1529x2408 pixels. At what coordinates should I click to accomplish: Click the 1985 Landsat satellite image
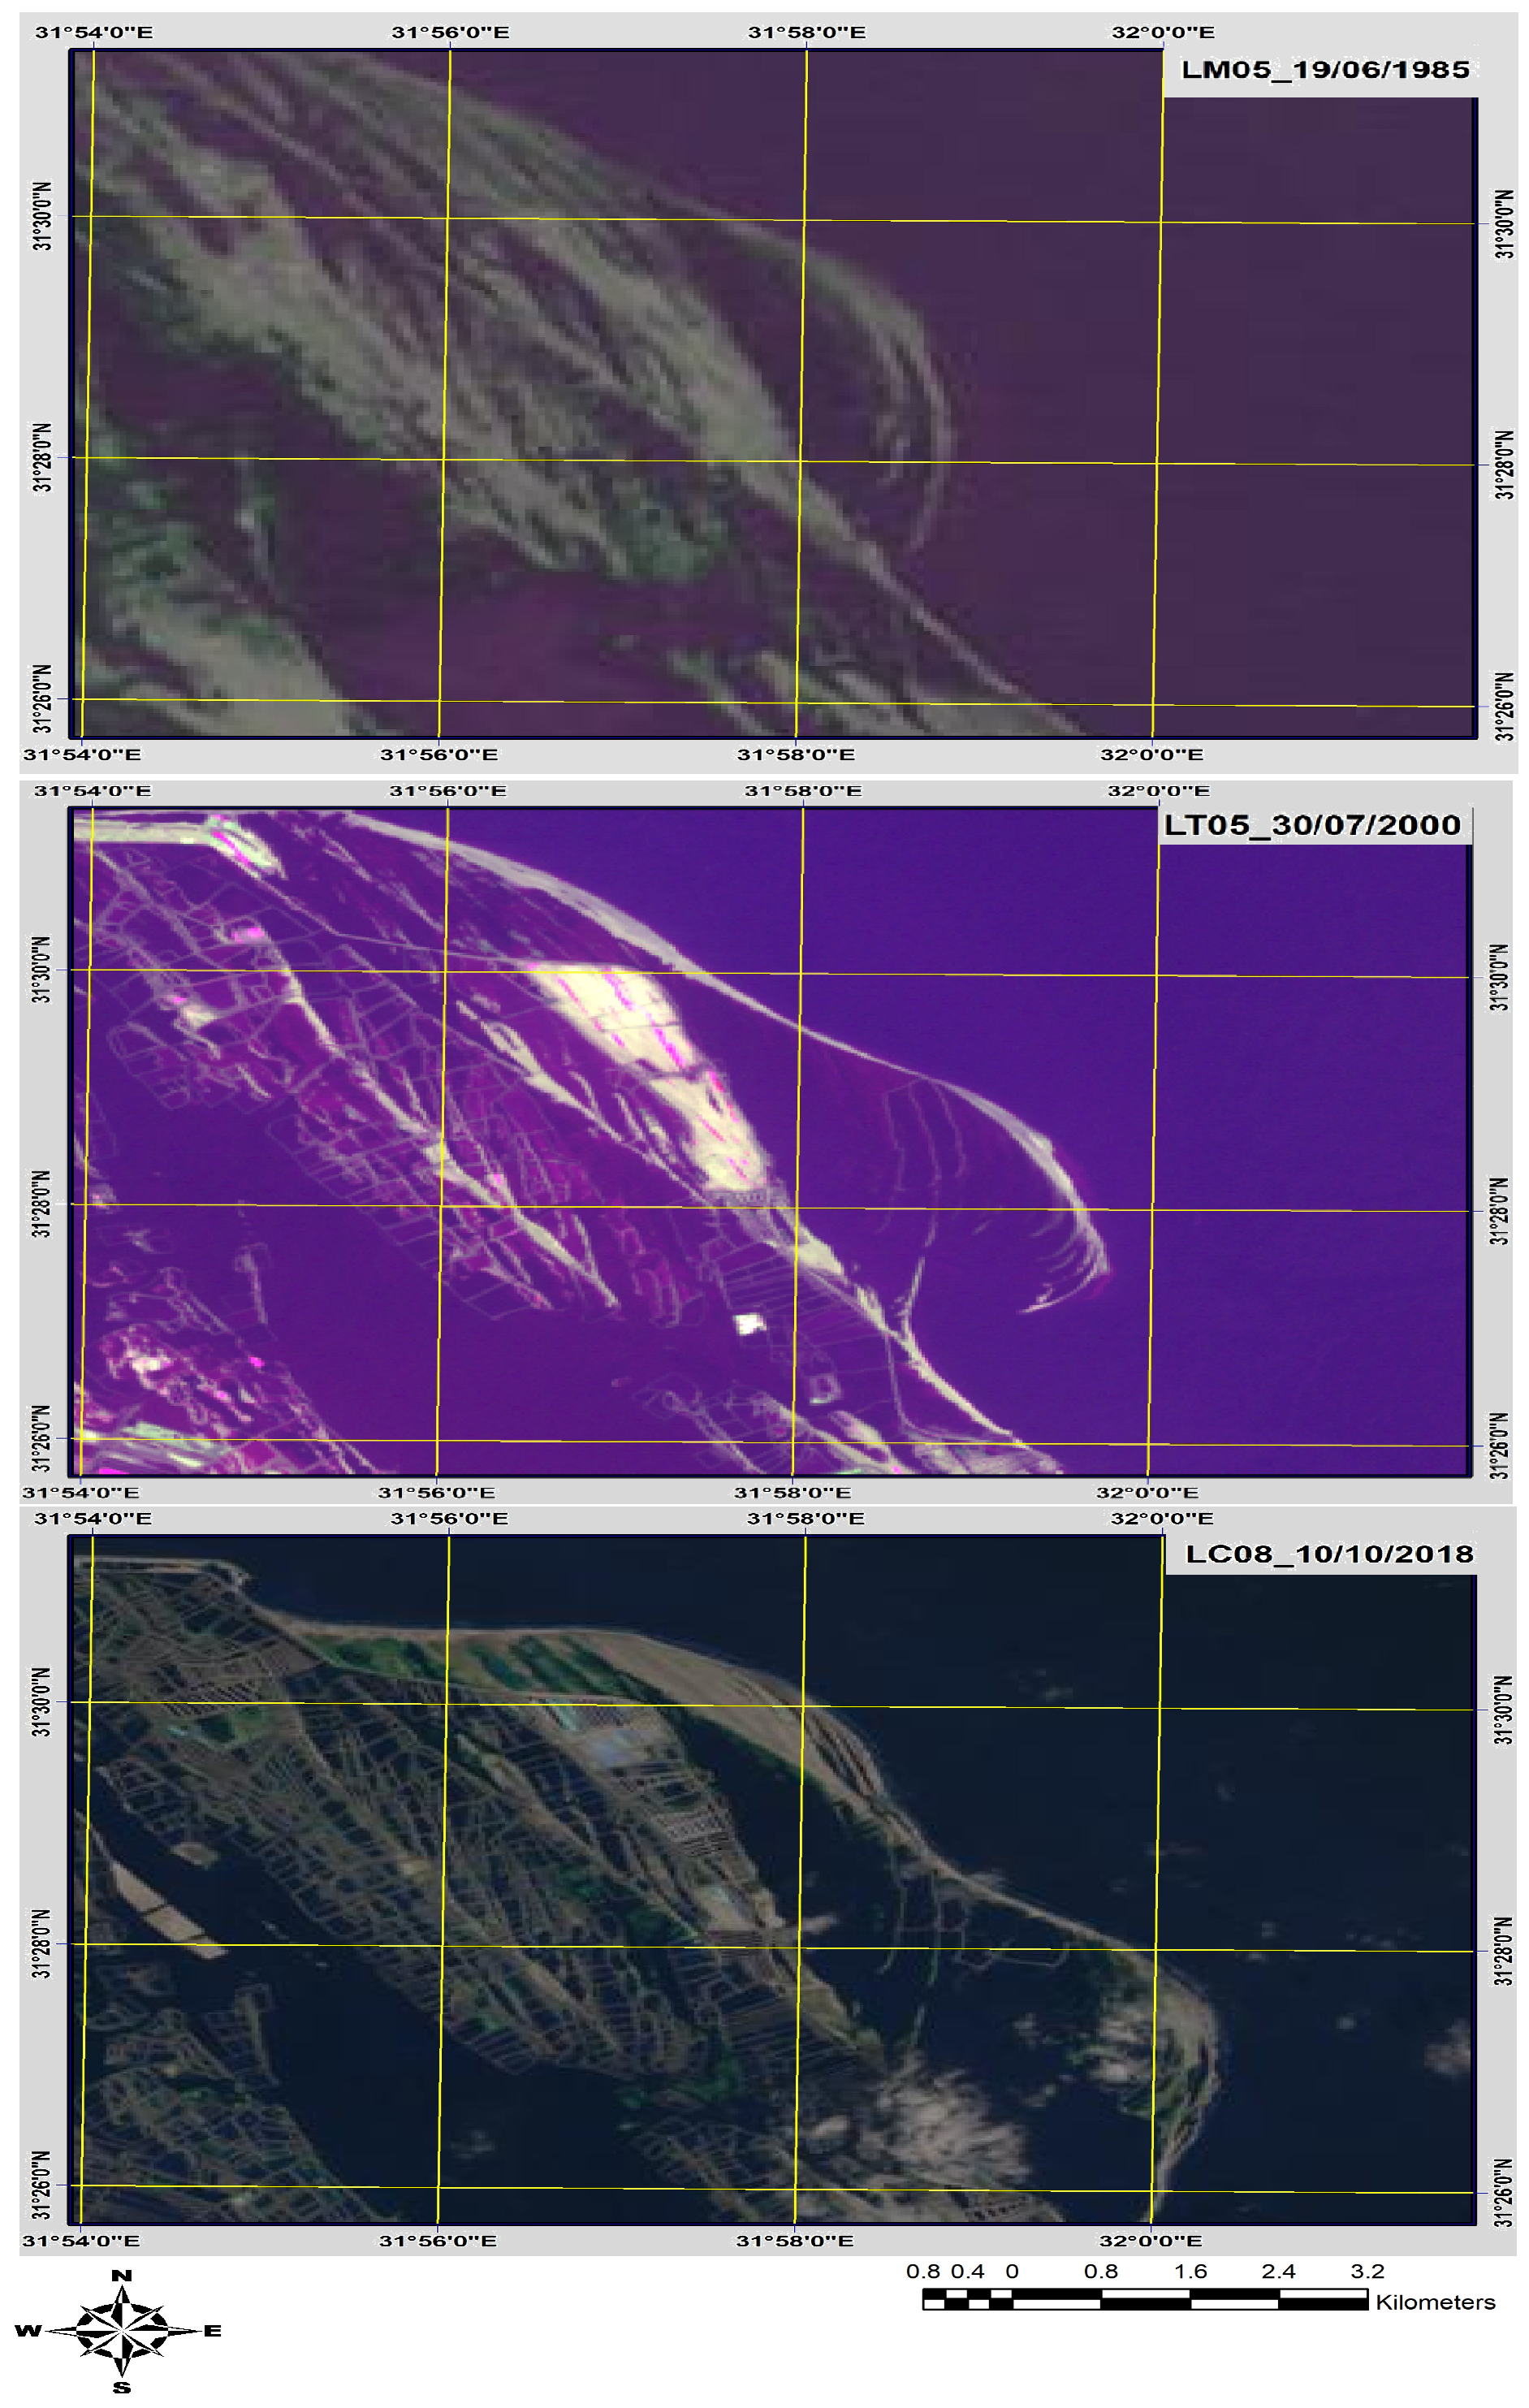pos(773,394)
